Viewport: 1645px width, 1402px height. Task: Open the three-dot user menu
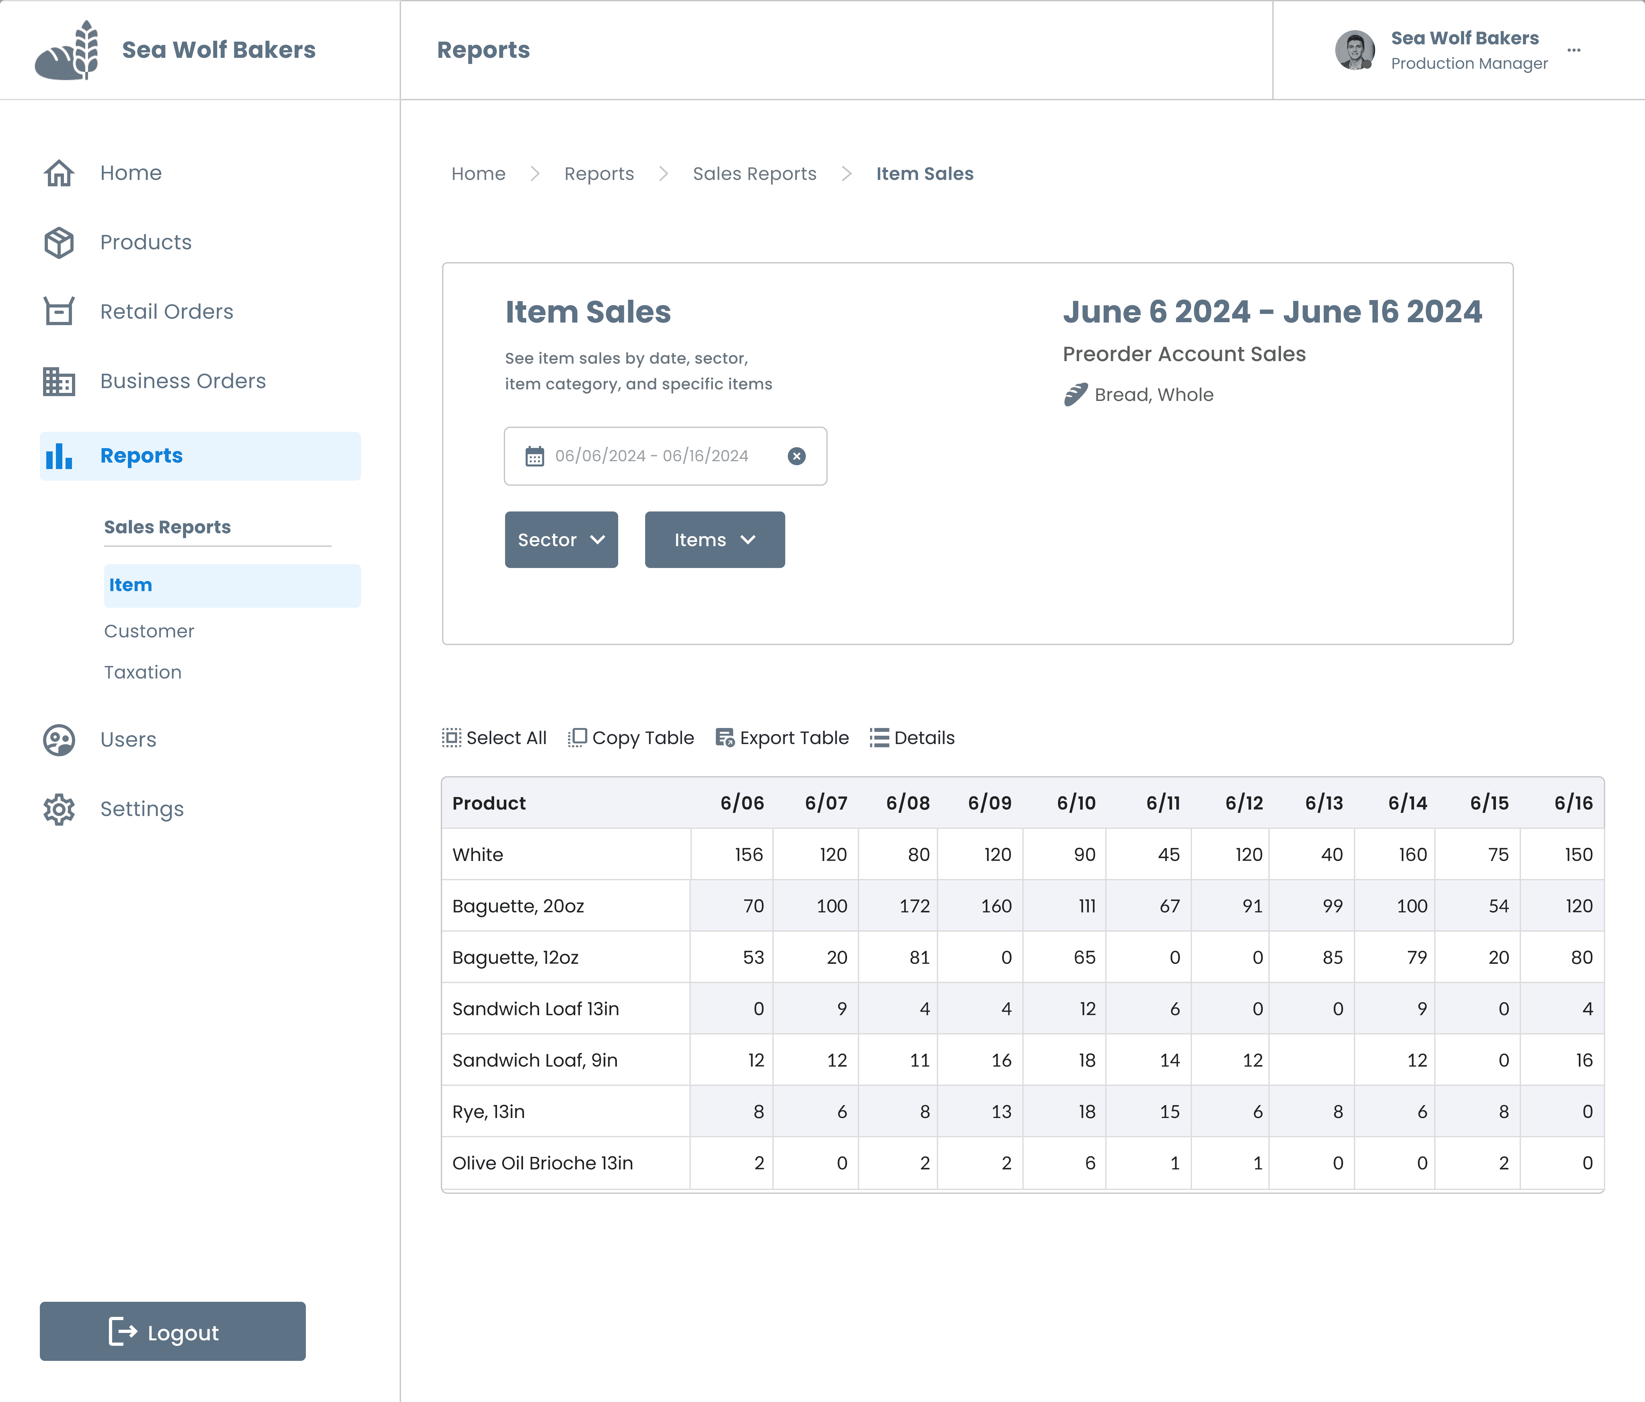(x=1574, y=50)
